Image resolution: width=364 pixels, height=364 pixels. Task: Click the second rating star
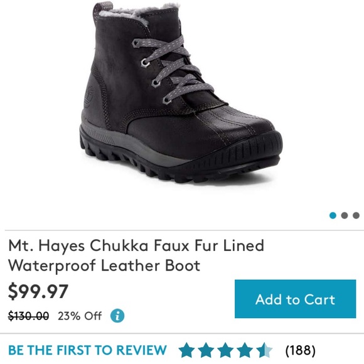[206, 350]
